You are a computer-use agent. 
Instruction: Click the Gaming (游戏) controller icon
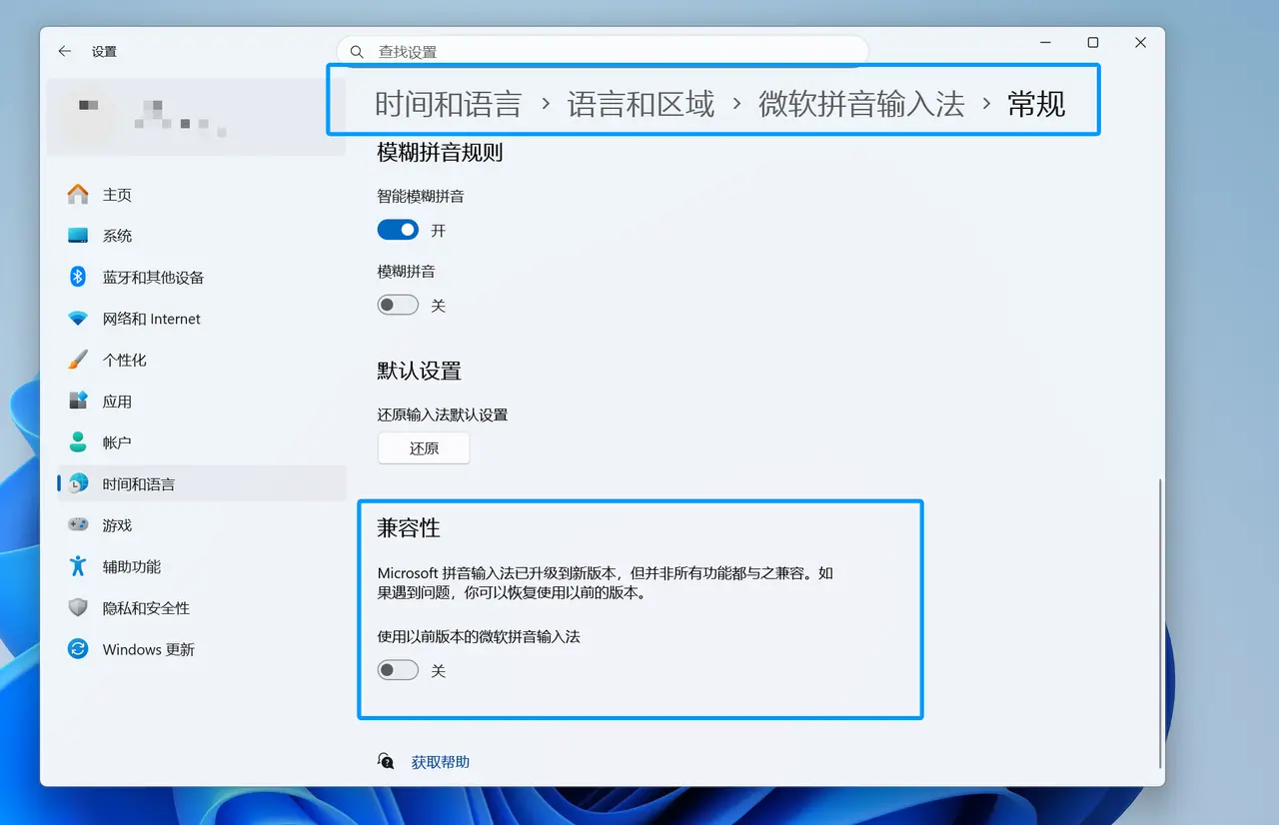coord(78,525)
